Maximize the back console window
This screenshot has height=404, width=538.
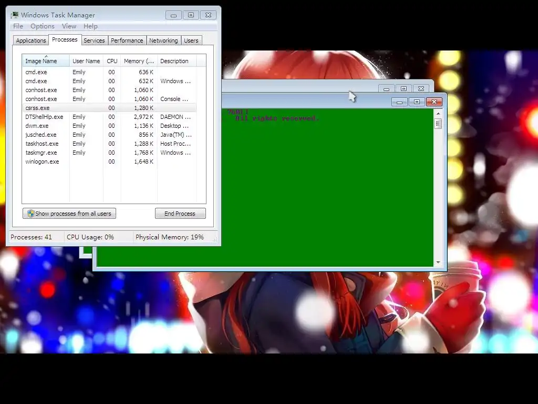(x=403, y=88)
